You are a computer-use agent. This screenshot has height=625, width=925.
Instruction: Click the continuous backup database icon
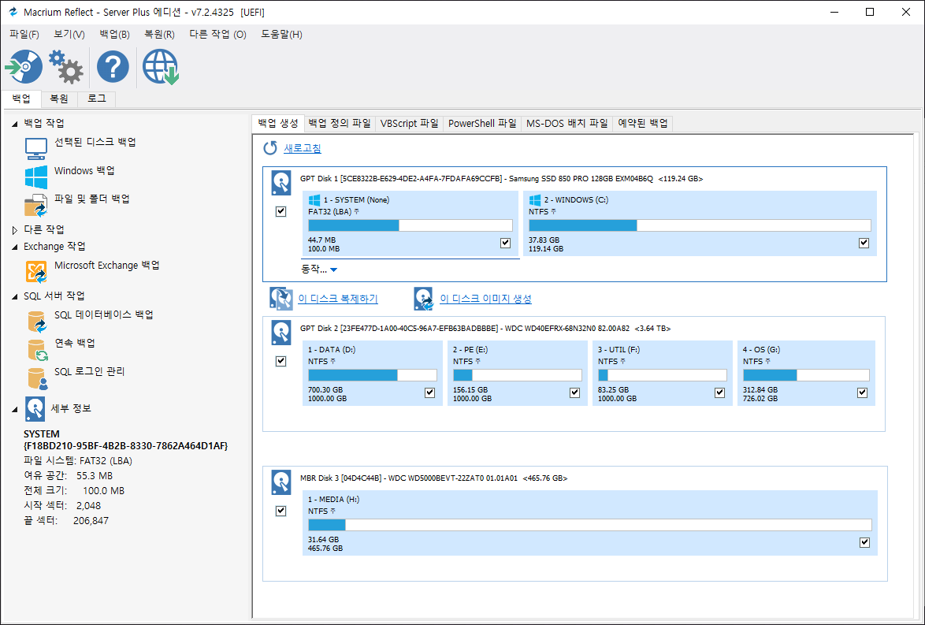tap(36, 350)
